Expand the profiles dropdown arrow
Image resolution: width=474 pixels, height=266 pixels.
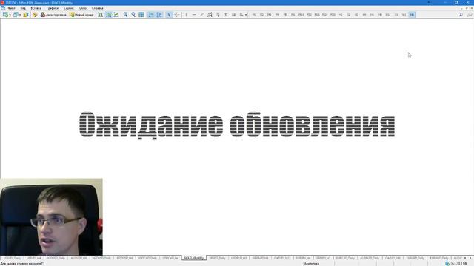(x=20, y=15)
